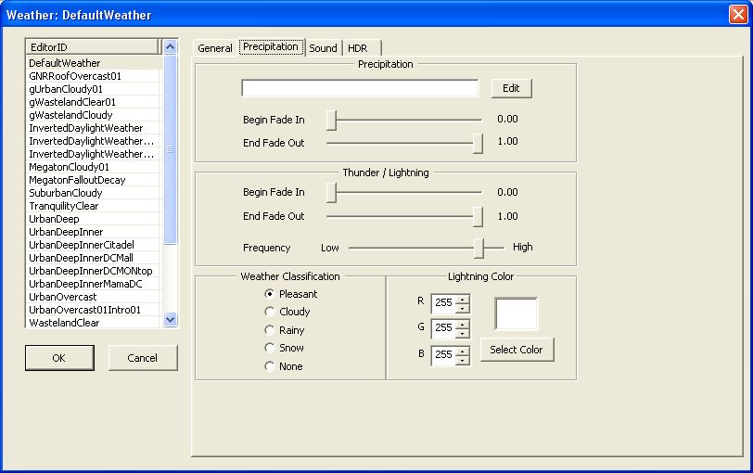
Task: Click the lightning Frequency slider handle
Action: point(479,249)
